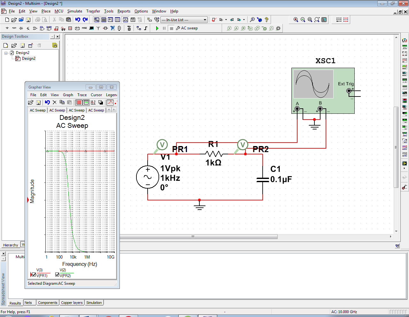Open the Spreadsheet view toolbar icon
Image resolution: width=409 pixels, height=317 pixels.
(104, 20)
